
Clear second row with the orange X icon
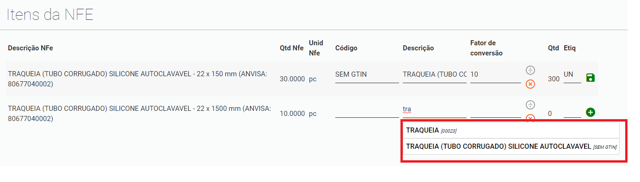coord(530,118)
